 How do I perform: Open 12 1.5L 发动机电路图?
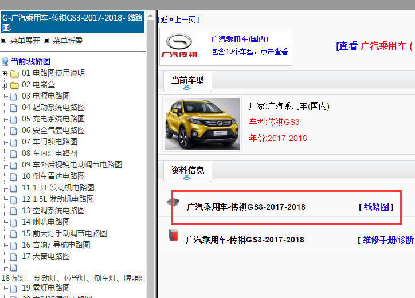point(58,199)
